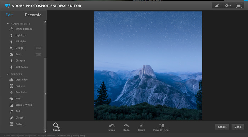This screenshot has height=137, width=248.
Task: Click the BETA badge next to Dodge
Action: [39, 48]
